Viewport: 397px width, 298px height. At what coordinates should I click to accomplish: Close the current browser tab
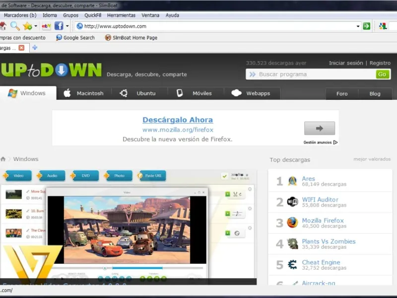(x=21, y=48)
